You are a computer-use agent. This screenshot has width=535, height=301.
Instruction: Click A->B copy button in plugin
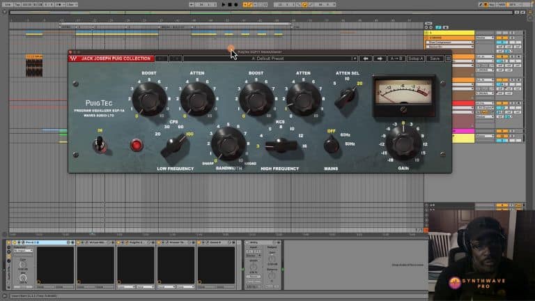tap(396, 59)
